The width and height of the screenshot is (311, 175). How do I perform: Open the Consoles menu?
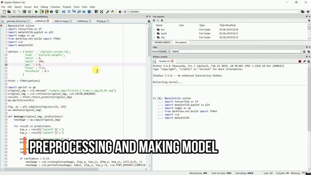pyautogui.click(x=55, y=7)
